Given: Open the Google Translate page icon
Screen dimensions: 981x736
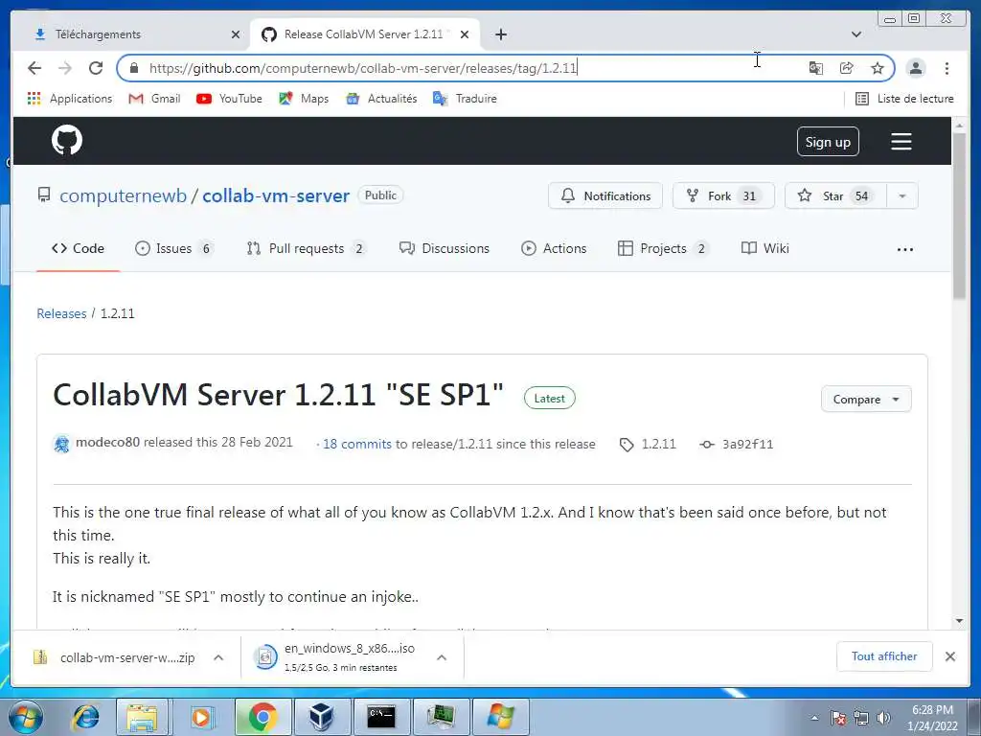Looking at the screenshot, I should click(816, 68).
